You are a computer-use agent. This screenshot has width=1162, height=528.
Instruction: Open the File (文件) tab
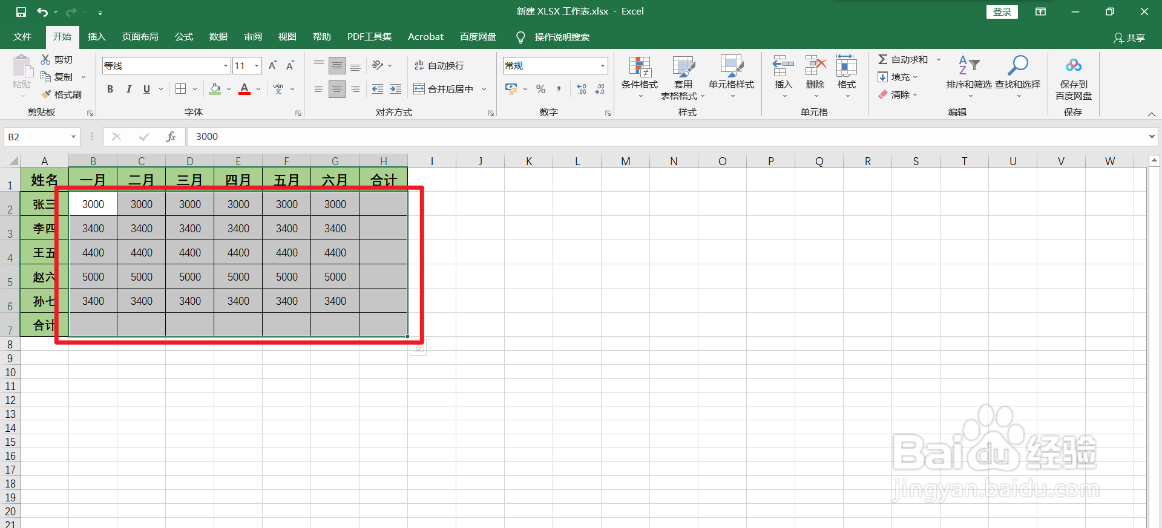pyautogui.click(x=22, y=37)
